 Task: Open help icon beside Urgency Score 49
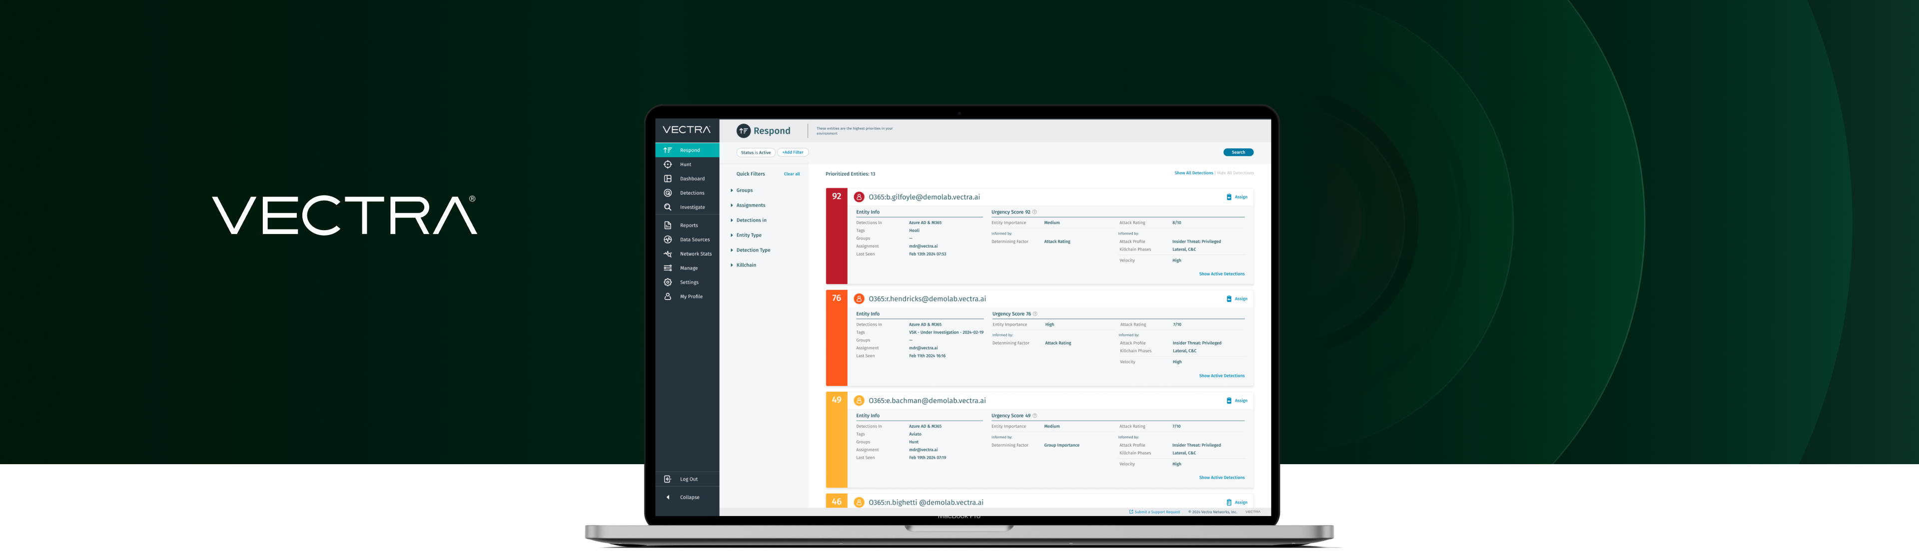(1035, 416)
